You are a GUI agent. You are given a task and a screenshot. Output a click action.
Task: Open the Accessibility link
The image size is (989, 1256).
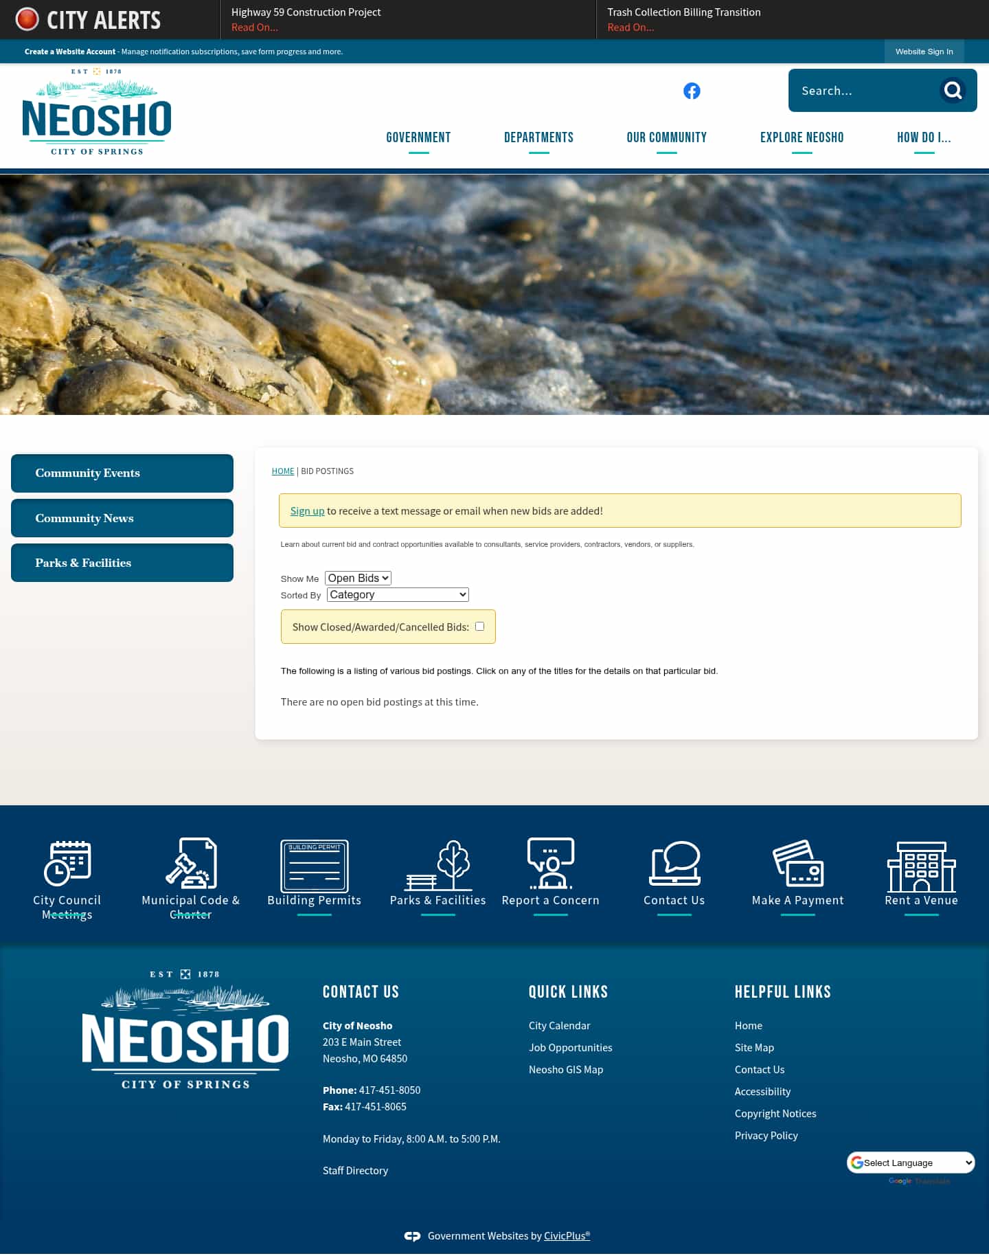762,1092
